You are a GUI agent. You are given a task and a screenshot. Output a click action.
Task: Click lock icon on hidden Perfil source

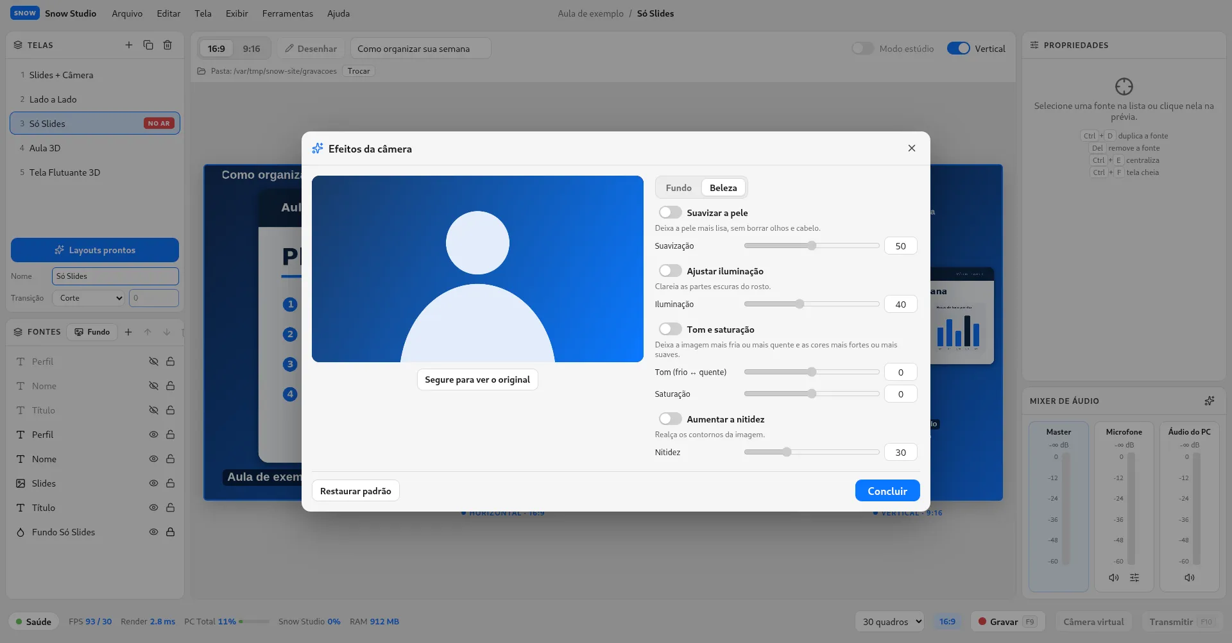(171, 362)
